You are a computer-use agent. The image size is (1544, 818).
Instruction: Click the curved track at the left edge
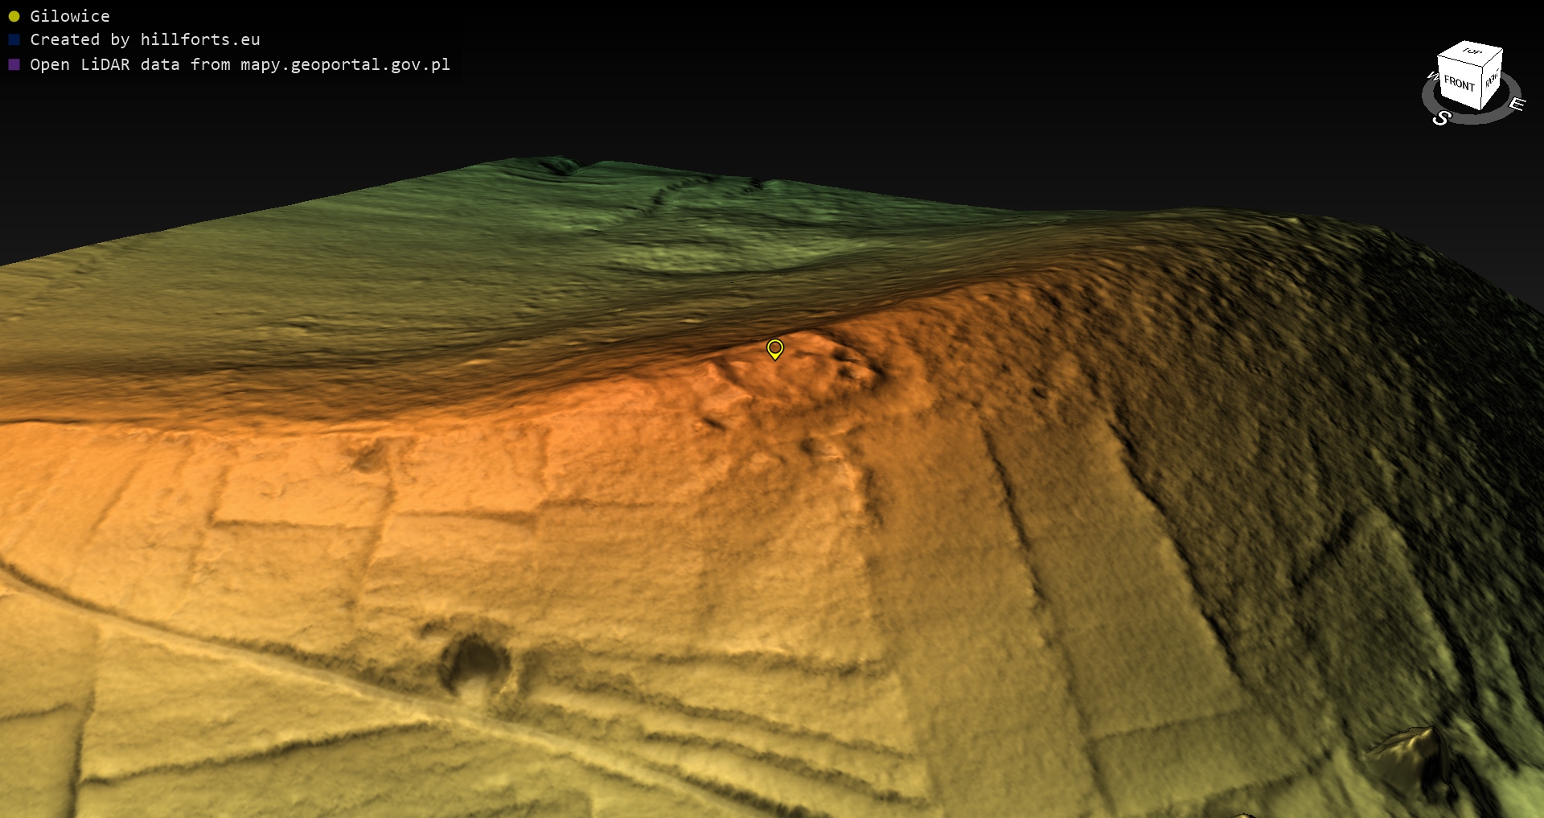[x=48, y=587]
